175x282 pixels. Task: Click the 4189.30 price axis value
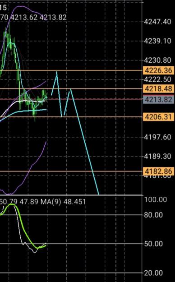[x=157, y=157]
